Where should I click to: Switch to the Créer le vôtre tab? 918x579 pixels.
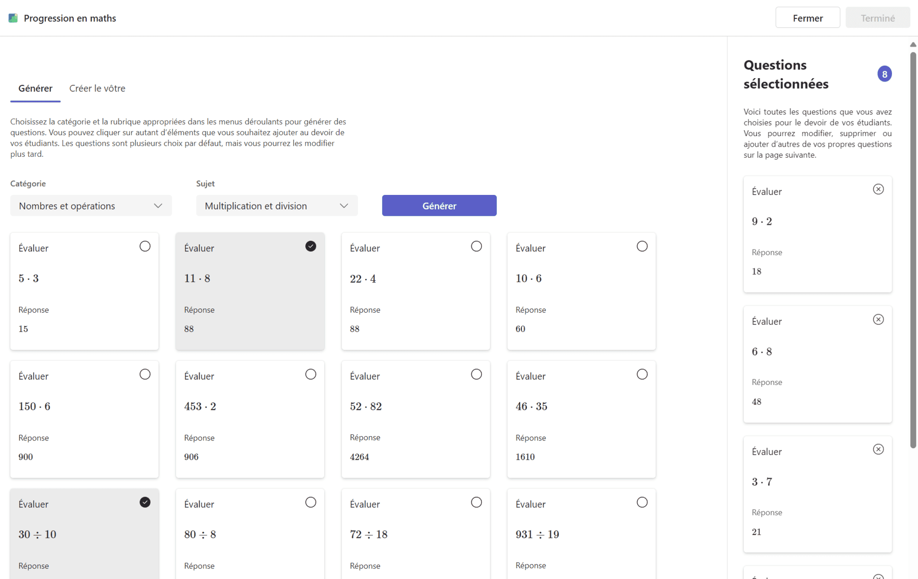[x=97, y=88]
